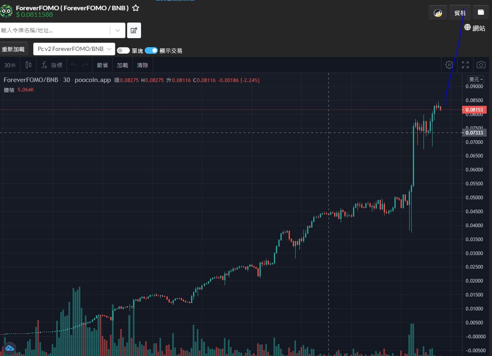Image resolution: width=492 pixels, height=356 pixels.
Task: Favorite ForeverFOMO with the star icon
Action: [x=135, y=8]
